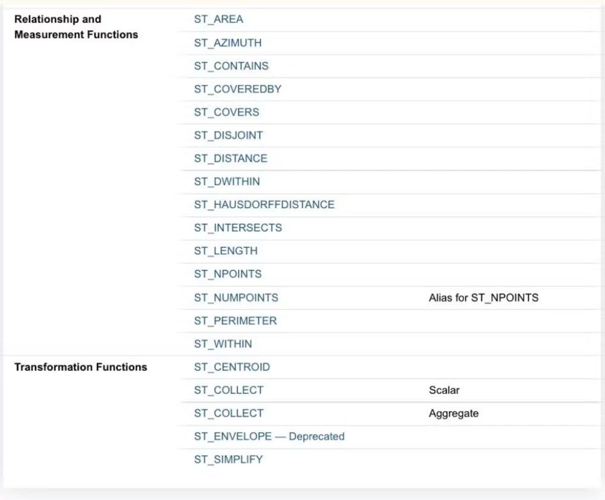Navigate to the ST_LENGTH link
605x500 pixels.
pos(226,251)
